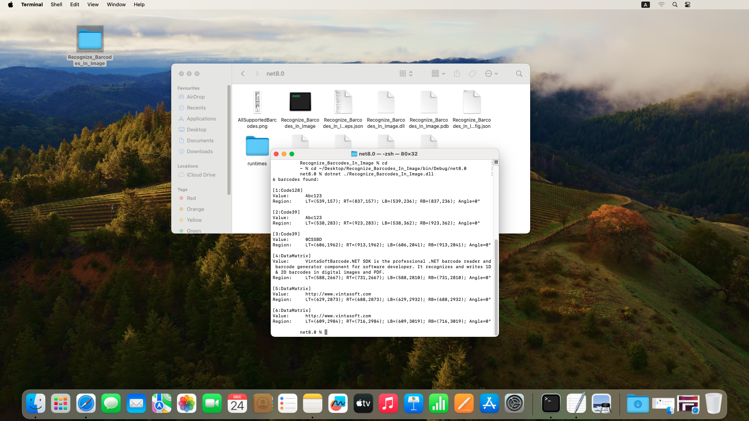Image resolution: width=749 pixels, height=421 pixels.
Task: Expand the group-by options dropdown
Action: point(438,74)
